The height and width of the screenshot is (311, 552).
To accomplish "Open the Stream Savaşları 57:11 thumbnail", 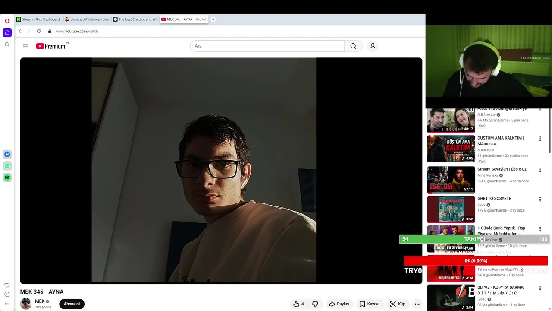I will (451, 180).
